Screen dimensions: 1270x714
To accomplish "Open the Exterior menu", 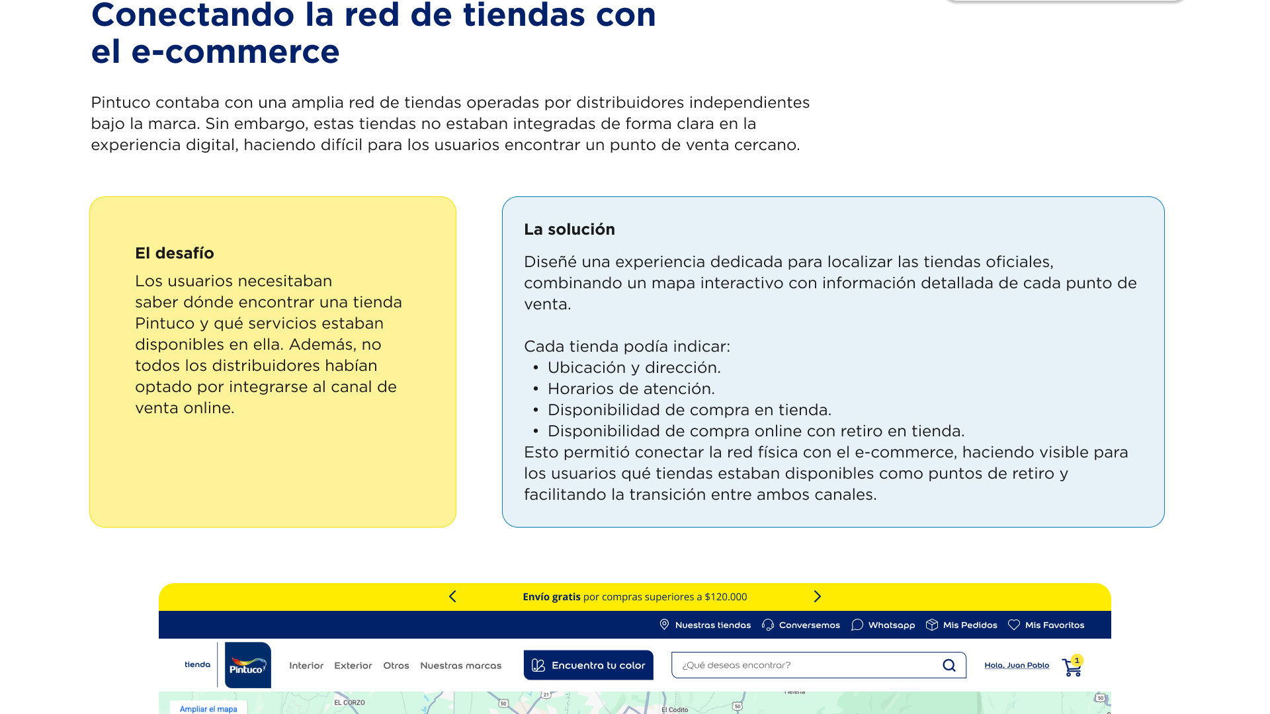I will (353, 666).
